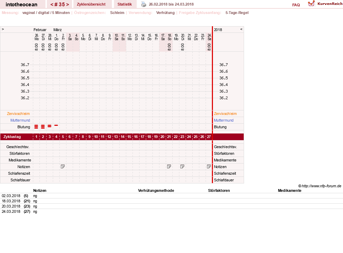Click the left Geschlechtsv. row label
This screenshot has width=343, height=253.
coord(18,147)
